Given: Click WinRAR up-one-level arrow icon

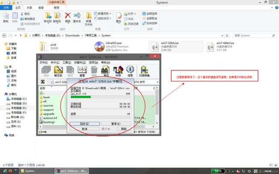Looking at the screenshot, I should tap(42, 82).
